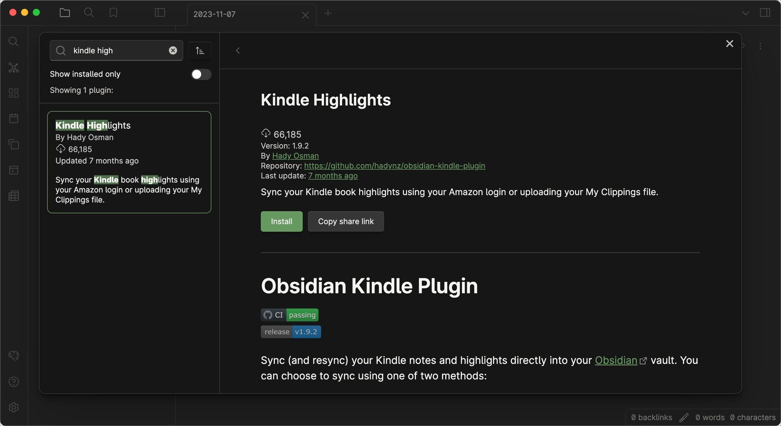Click the scissors/graph icon in sidebar
The image size is (781, 426).
tap(13, 68)
